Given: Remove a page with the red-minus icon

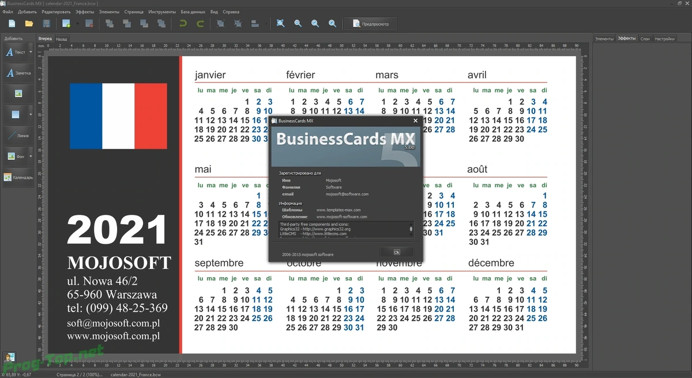Looking at the screenshot, I should [x=89, y=24].
